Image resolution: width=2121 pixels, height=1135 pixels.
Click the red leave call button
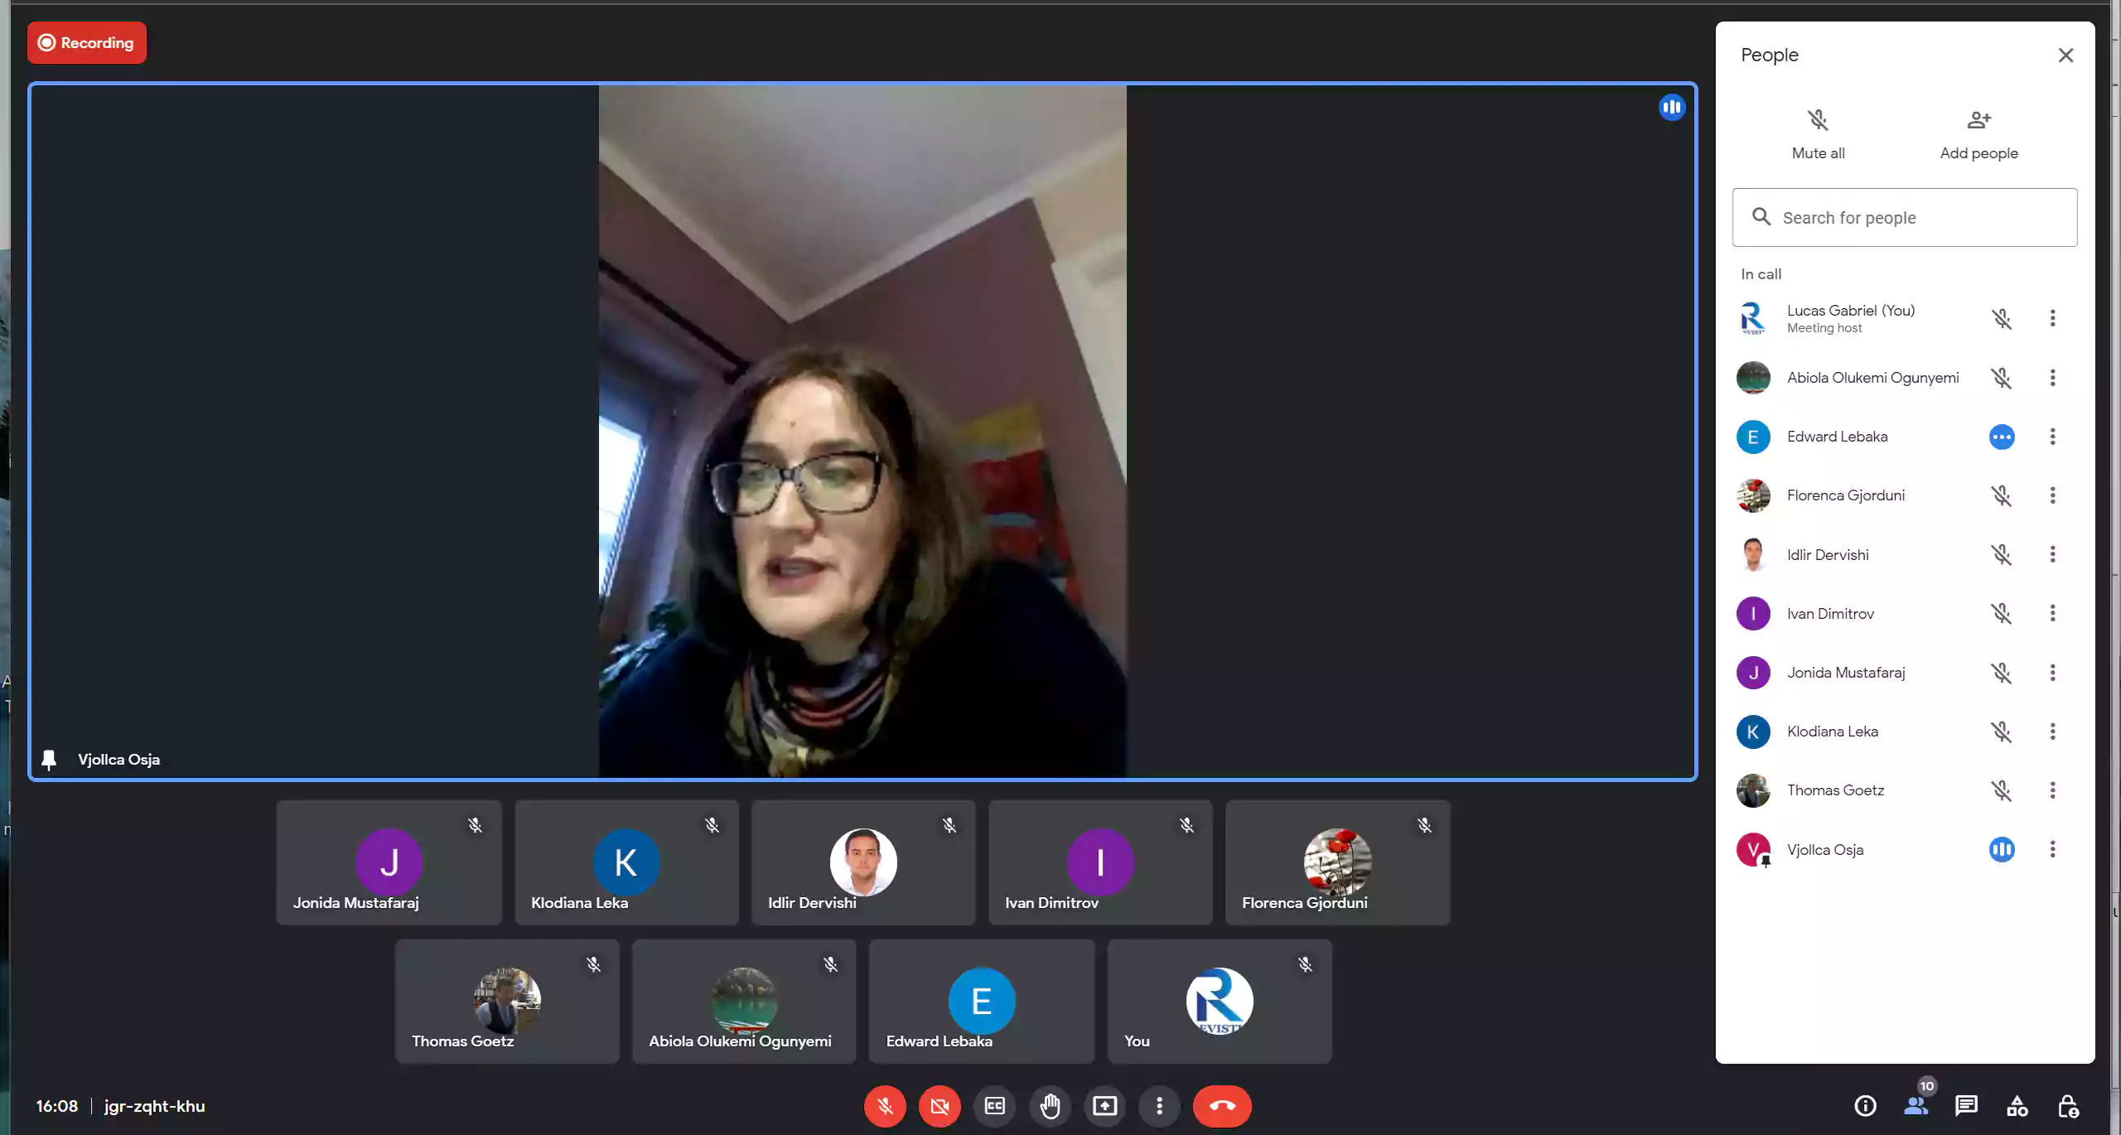(x=1222, y=1106)
